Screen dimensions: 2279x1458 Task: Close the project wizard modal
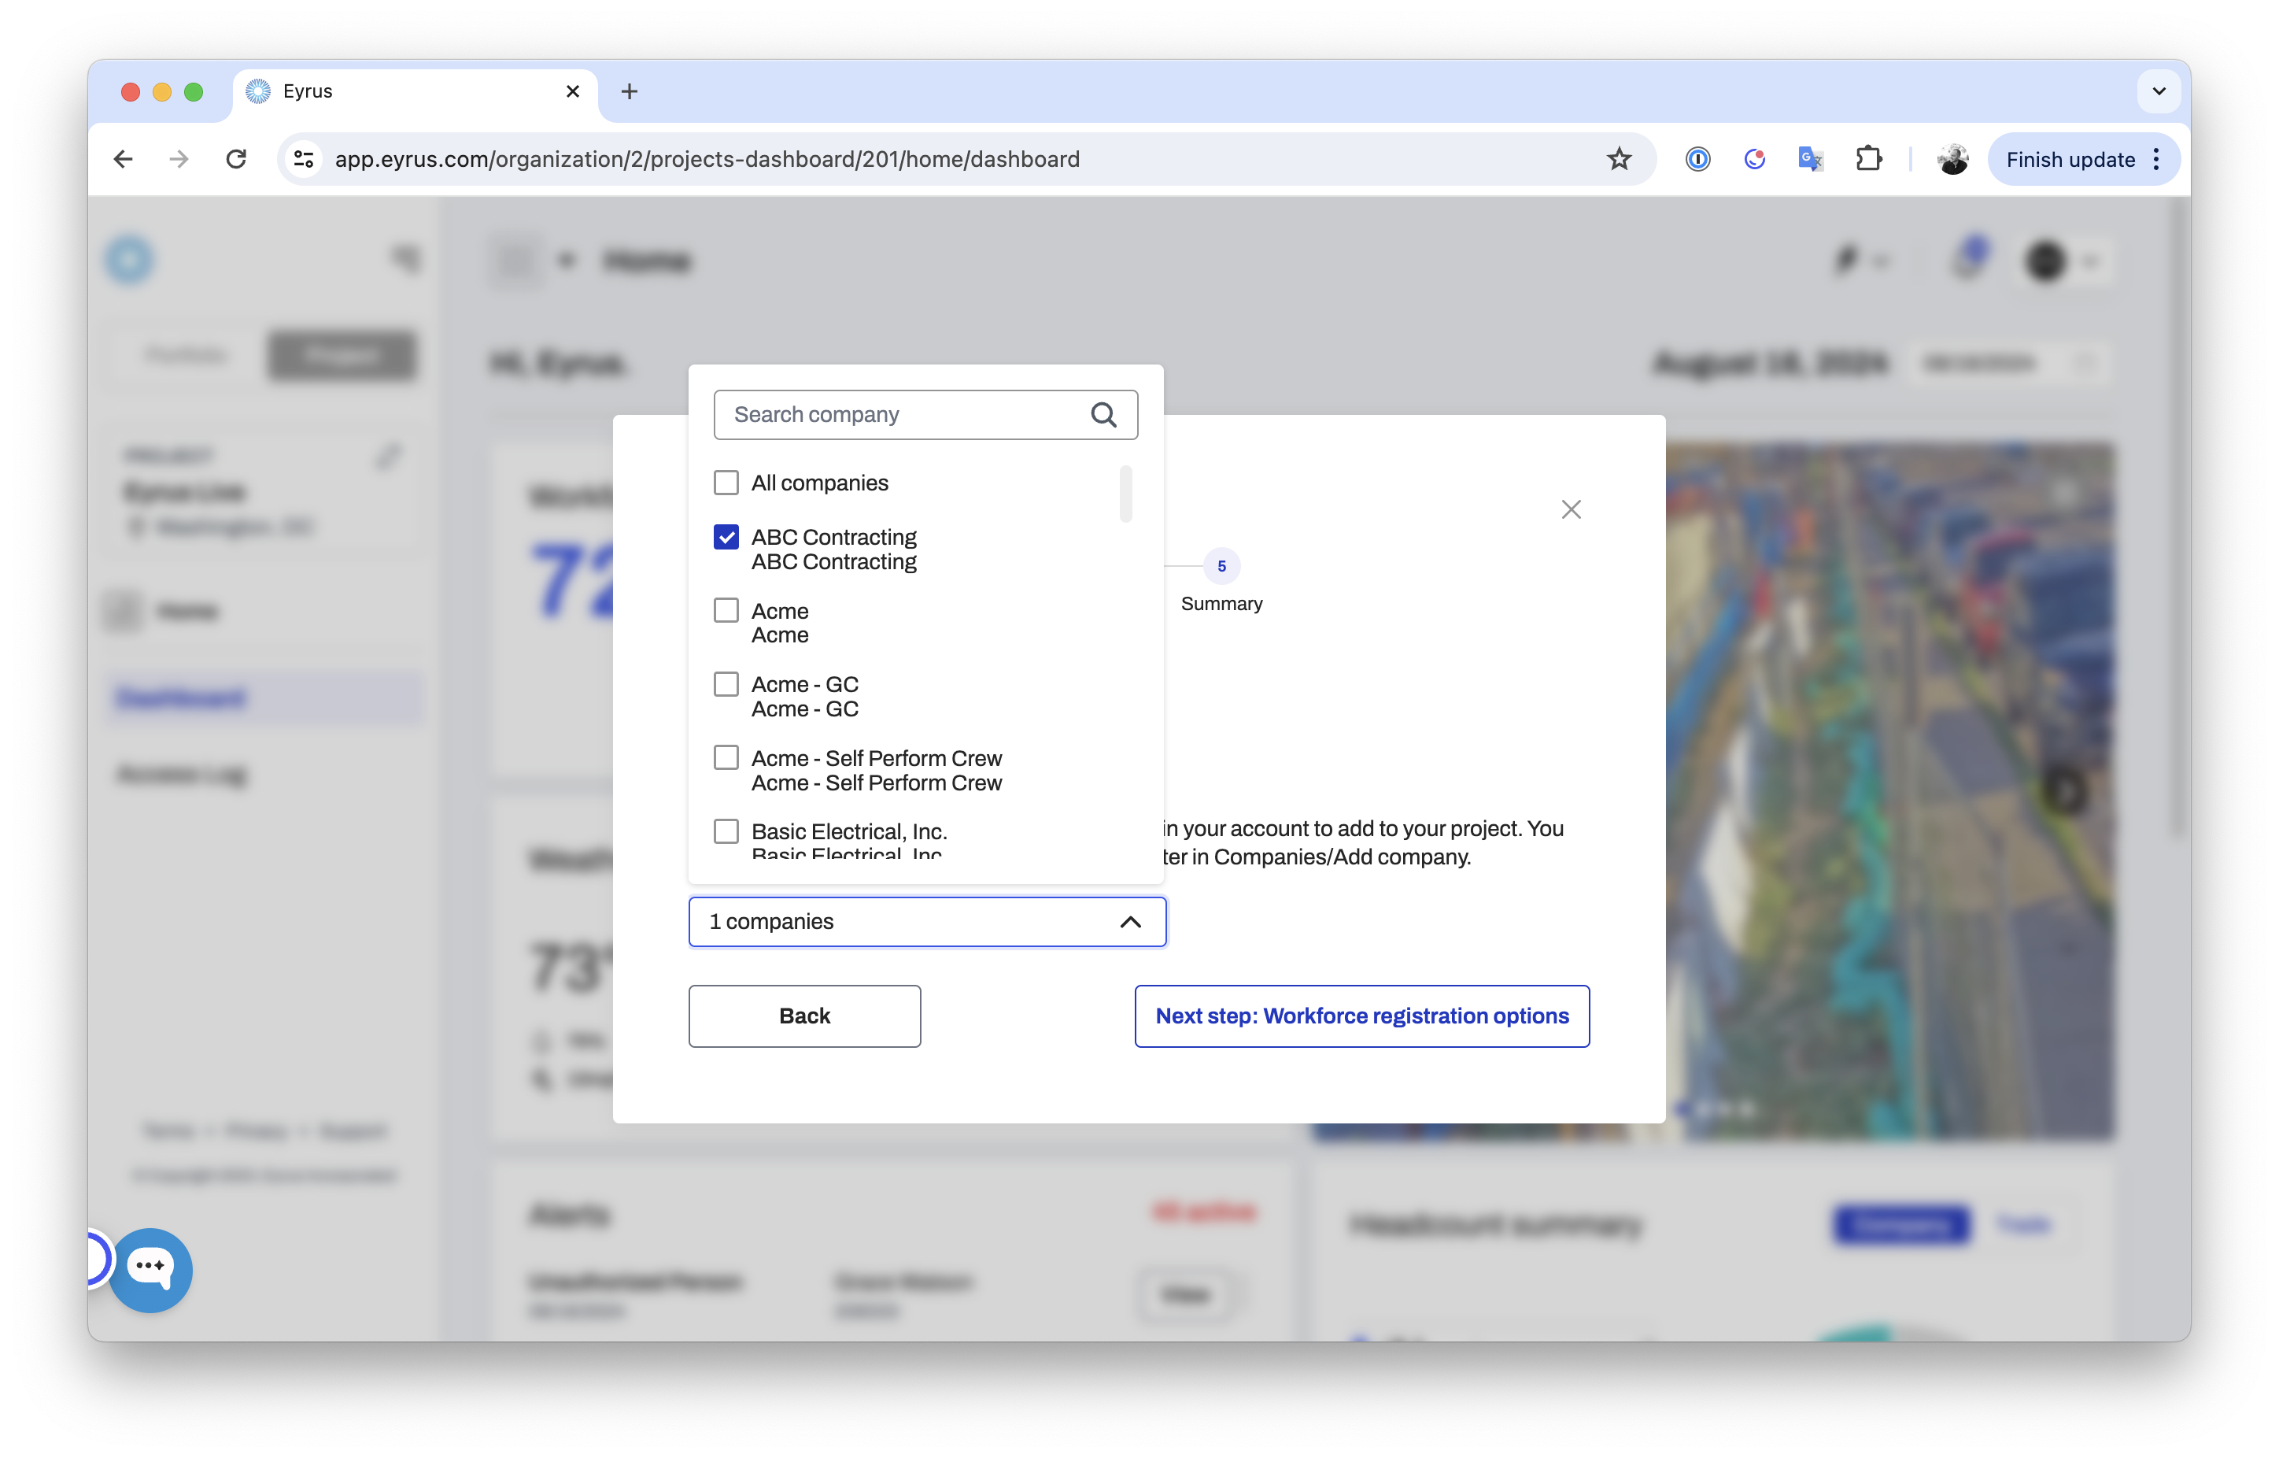(x=1571, y=509)
